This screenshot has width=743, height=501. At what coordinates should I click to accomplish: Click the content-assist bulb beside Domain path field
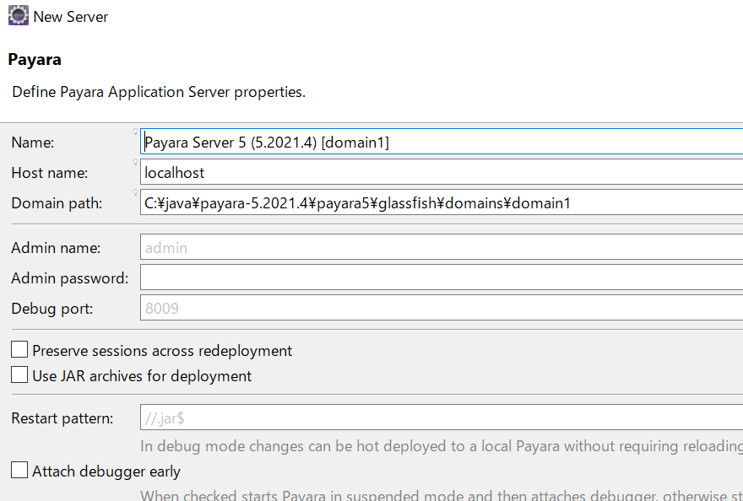tap(135, 193)
